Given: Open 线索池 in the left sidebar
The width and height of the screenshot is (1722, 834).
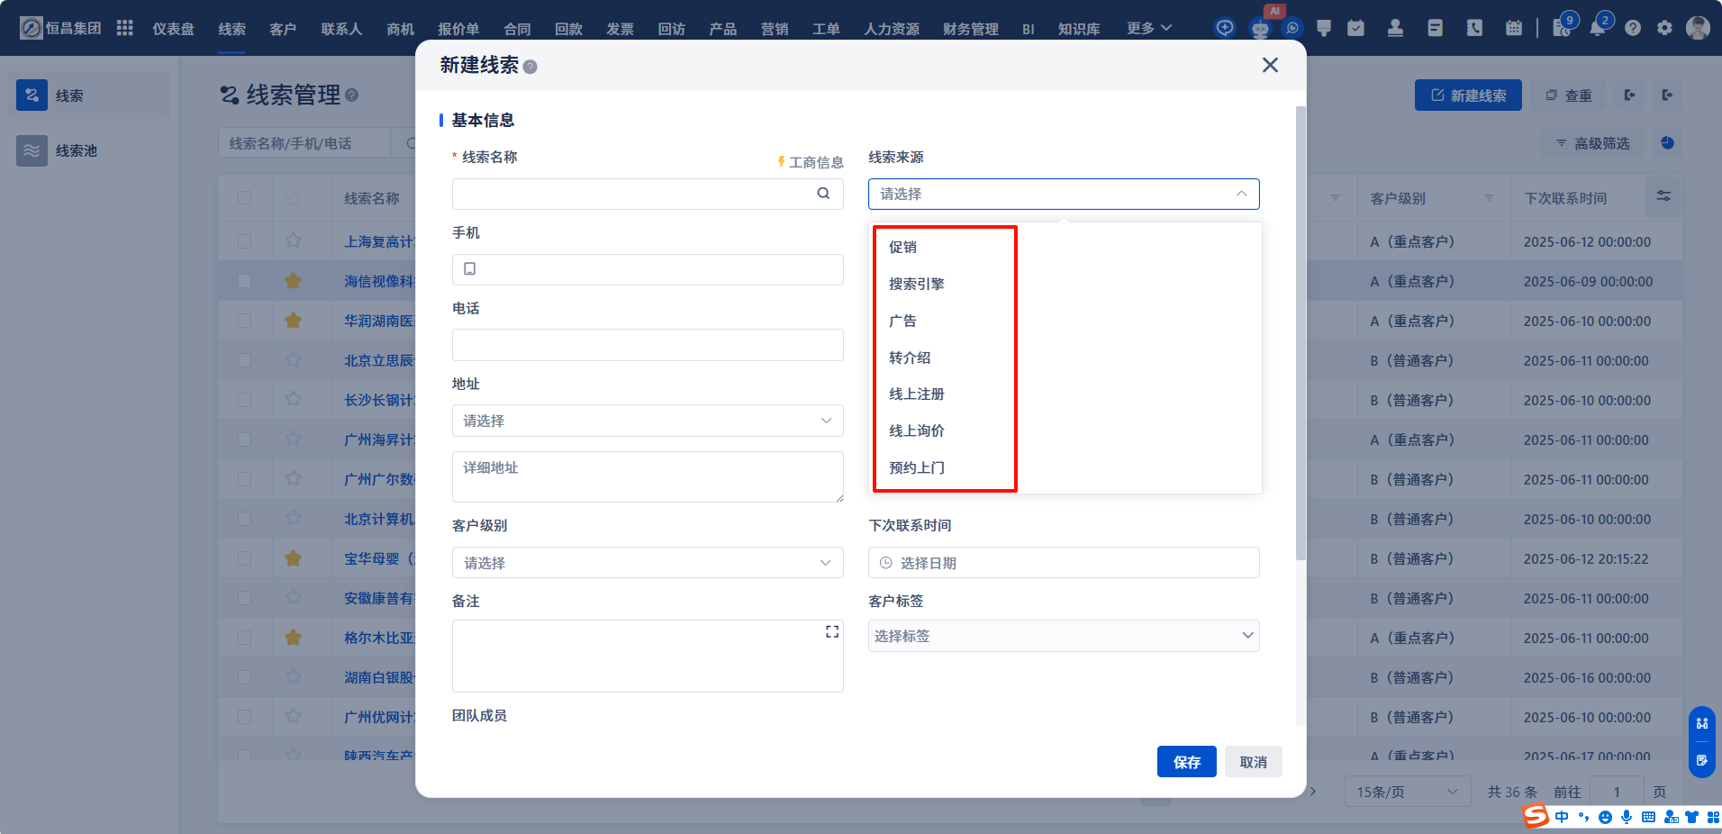Looking at the screenshot, I should click(90, 150).
